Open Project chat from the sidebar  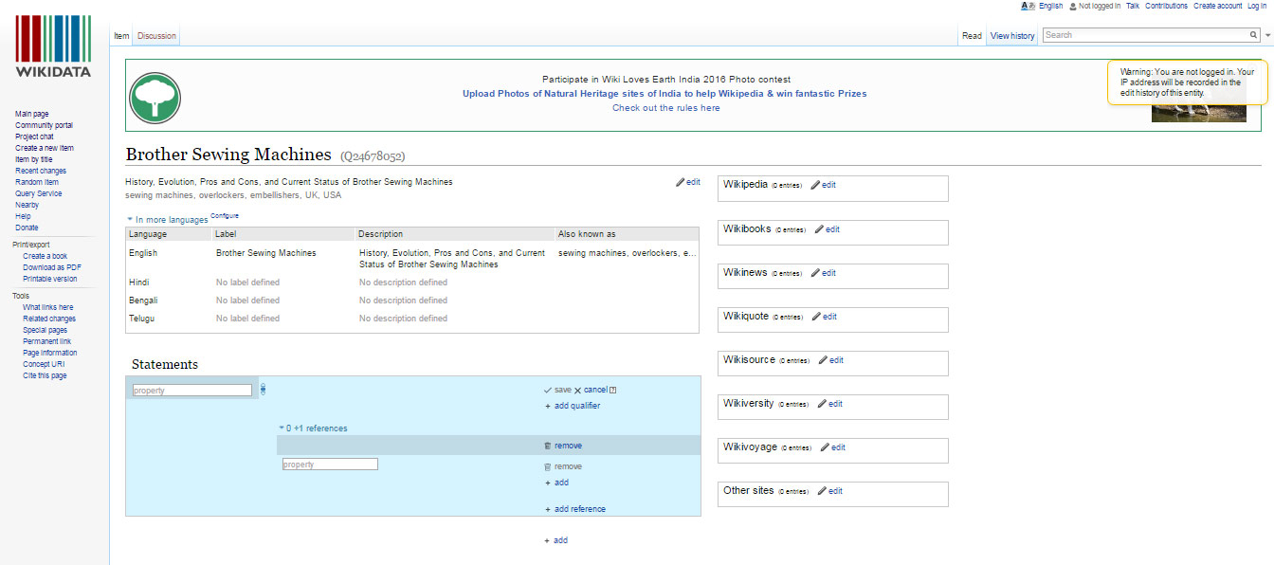[34, 137]
